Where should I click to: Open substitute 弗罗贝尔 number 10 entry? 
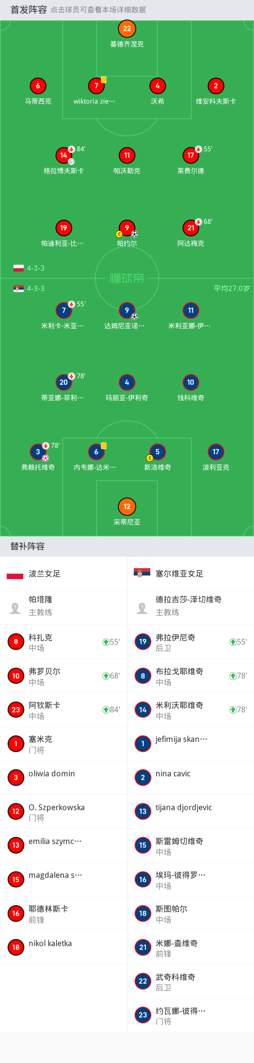click(x=64, y=676)
